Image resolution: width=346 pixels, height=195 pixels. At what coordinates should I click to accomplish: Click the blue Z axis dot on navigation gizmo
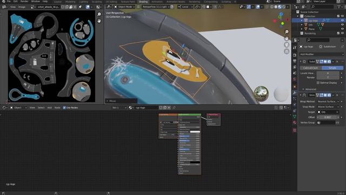click(x=281, y=14)
